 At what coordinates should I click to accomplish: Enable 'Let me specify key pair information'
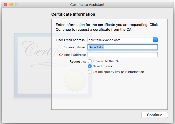[x=90, y=72]
